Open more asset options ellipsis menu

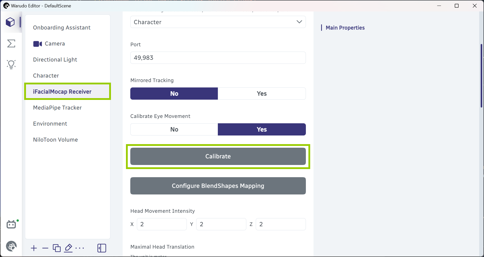click(80, 248)
